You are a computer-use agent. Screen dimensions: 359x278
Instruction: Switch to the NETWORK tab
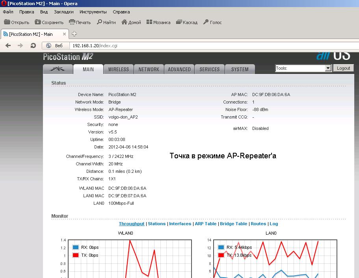pos(149,69)
